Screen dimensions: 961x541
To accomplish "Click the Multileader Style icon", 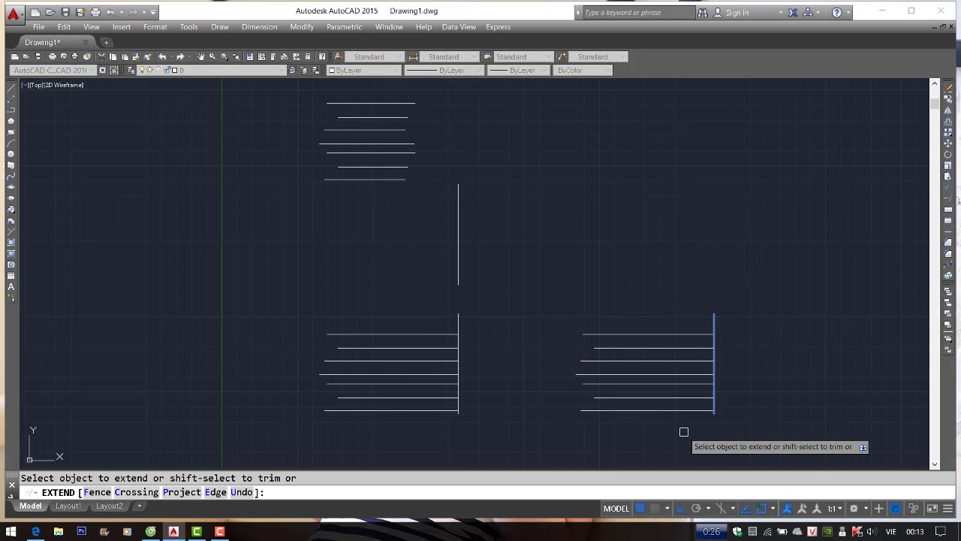I will tap(562, 56).
